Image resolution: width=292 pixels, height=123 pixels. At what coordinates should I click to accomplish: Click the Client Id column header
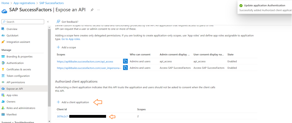tap(62, 109)
